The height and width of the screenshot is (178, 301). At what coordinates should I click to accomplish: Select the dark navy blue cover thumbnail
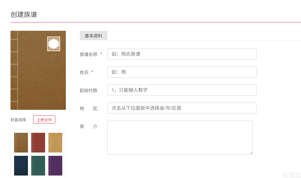[x=21, y=166]
